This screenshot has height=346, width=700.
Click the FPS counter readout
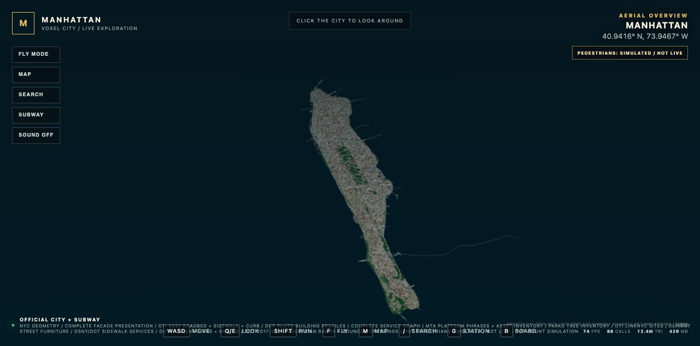[592, 331]
